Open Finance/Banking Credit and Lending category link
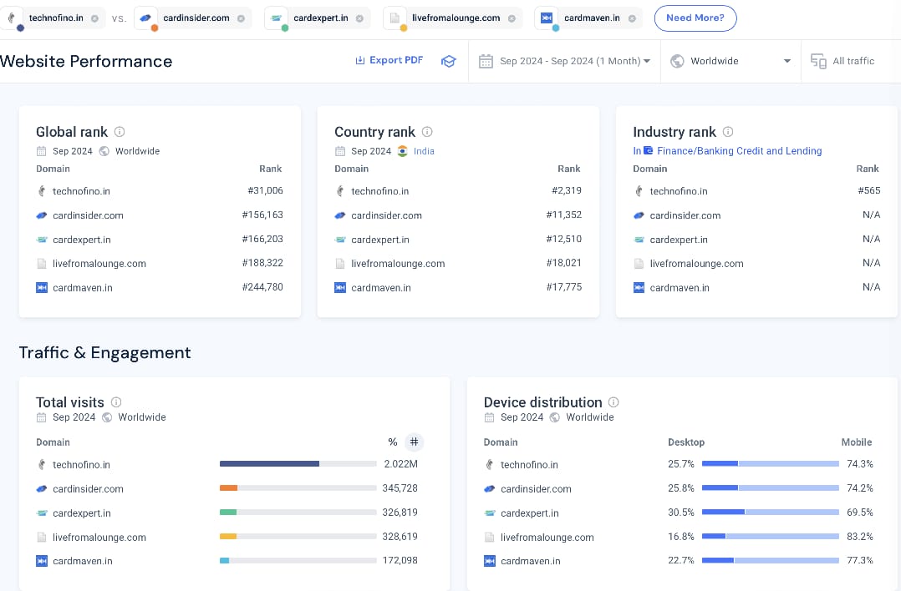Viewport: 901px width, 591px height. point(739,151)
